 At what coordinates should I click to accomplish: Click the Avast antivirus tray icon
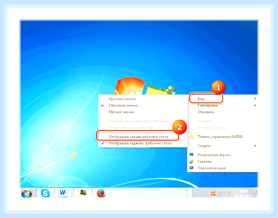(213, 193)
